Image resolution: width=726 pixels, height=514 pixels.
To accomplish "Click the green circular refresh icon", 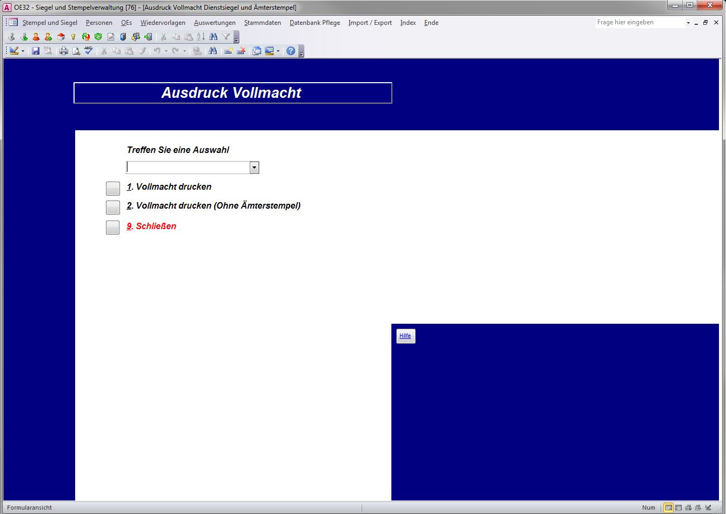I will pyautogui.click(x=98, y=37).
